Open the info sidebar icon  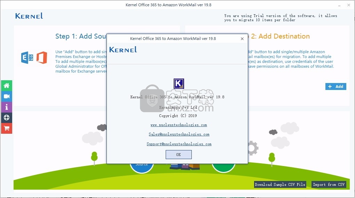point(7,107)
